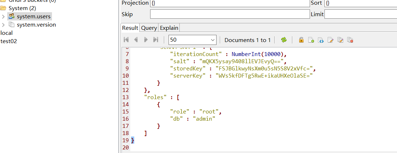Image resolution: width=397 pixels, height=153 pixels.
Task: Click the Projection input field
Action: point(230,3)
